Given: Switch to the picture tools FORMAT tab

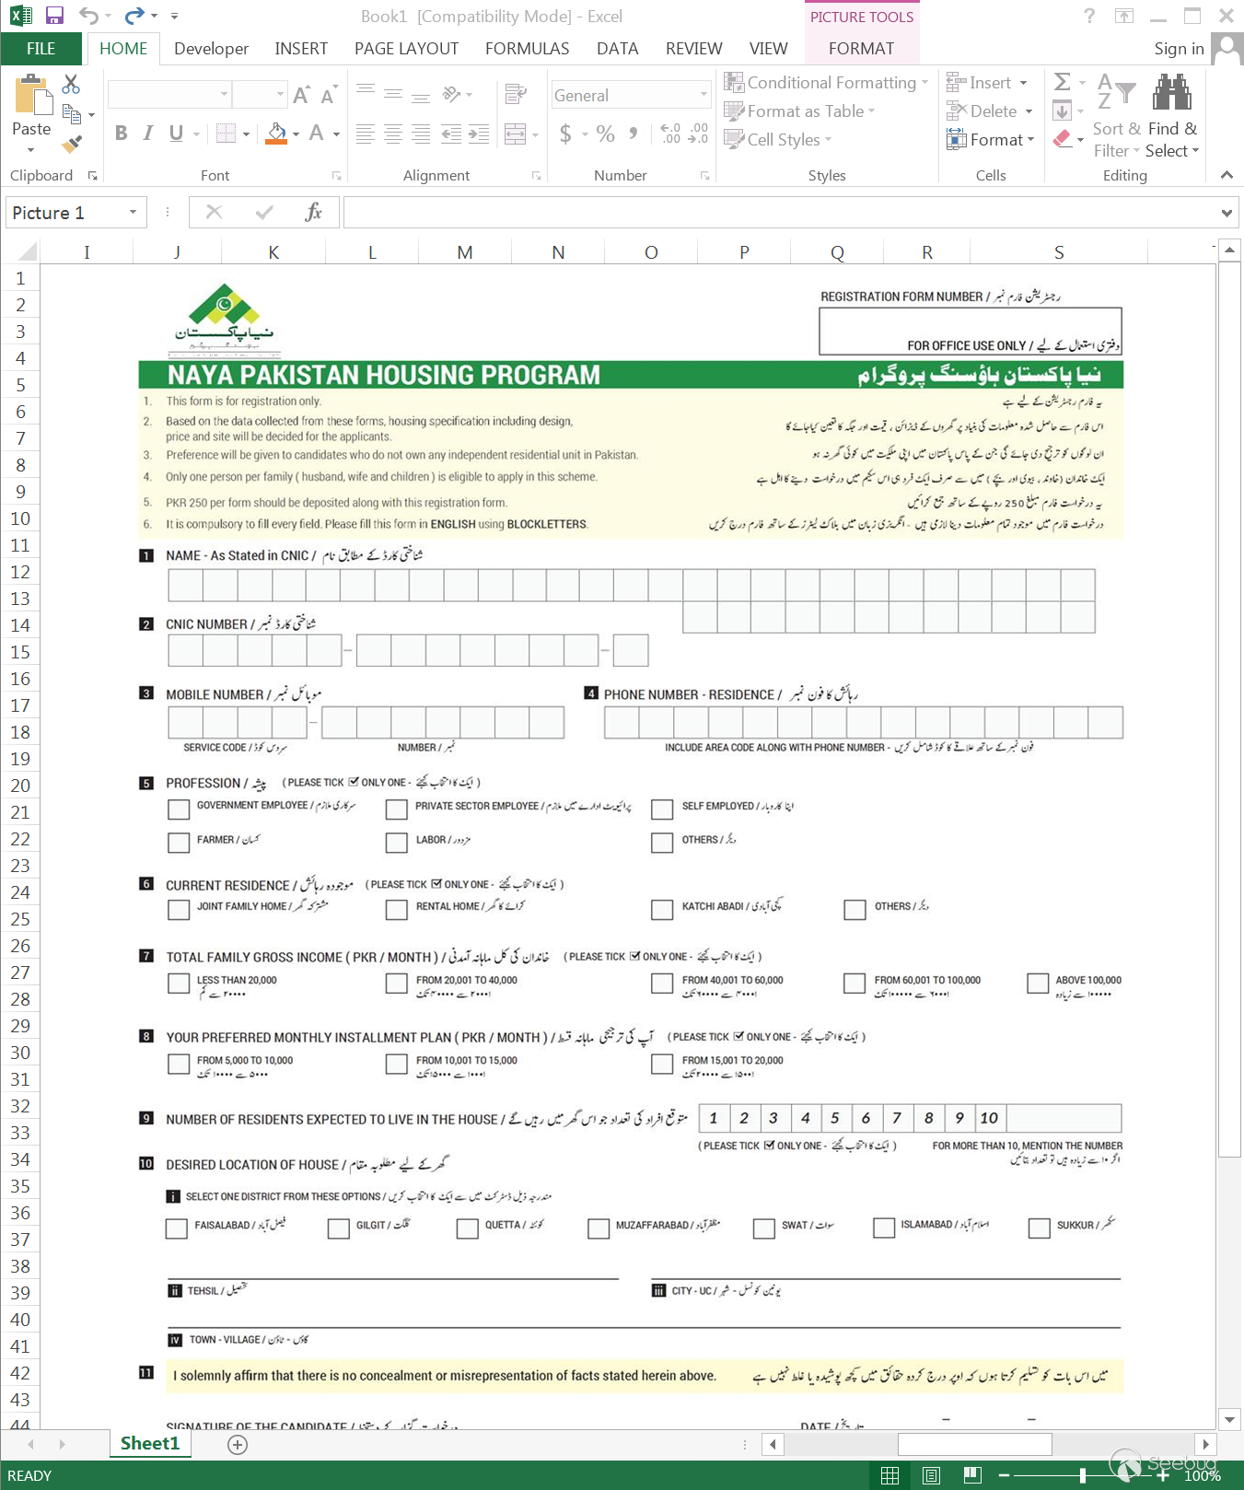Looking at the screenshot, I should (861, 49).
